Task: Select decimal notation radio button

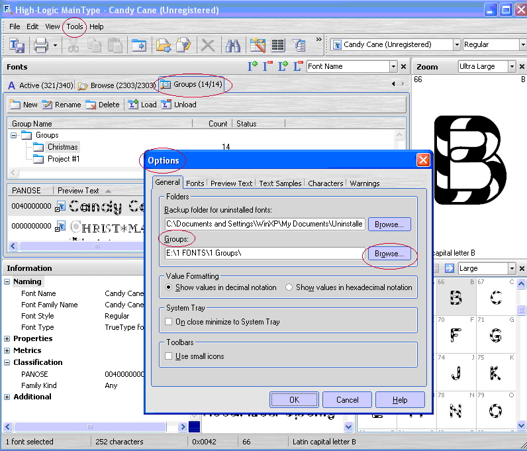Action: tap(169, 287)
